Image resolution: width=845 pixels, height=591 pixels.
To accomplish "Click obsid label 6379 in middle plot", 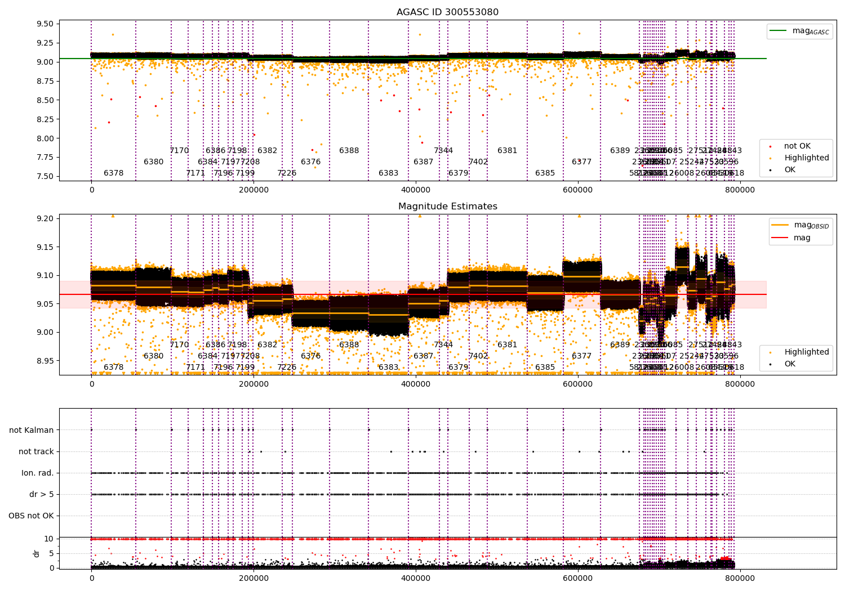I will click(x=459, y=368).
